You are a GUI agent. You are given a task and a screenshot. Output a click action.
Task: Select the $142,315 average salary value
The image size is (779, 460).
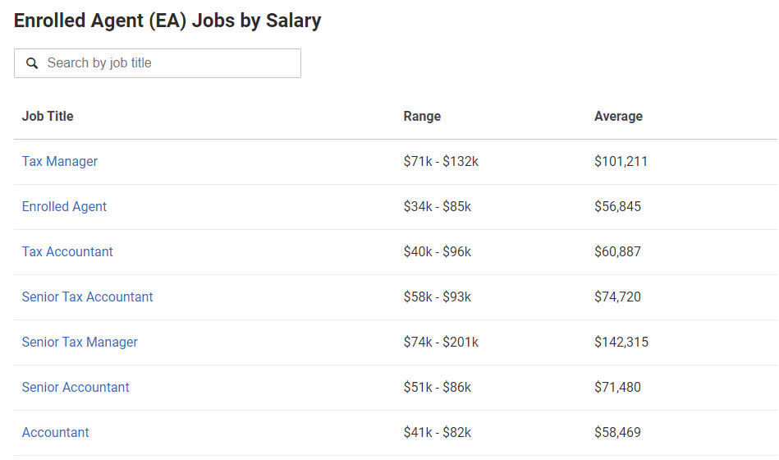point(621,343)
